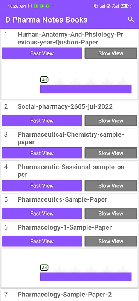
Task: Open the search icon in header
Action: [x=131, y=20]
